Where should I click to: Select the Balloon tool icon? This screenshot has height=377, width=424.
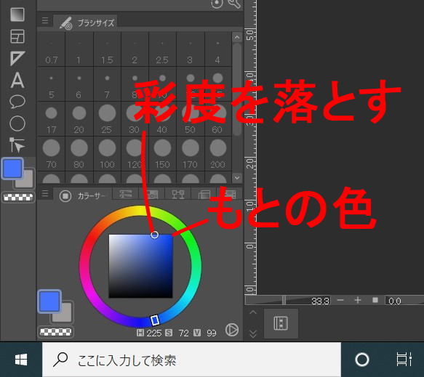point(17,102)
